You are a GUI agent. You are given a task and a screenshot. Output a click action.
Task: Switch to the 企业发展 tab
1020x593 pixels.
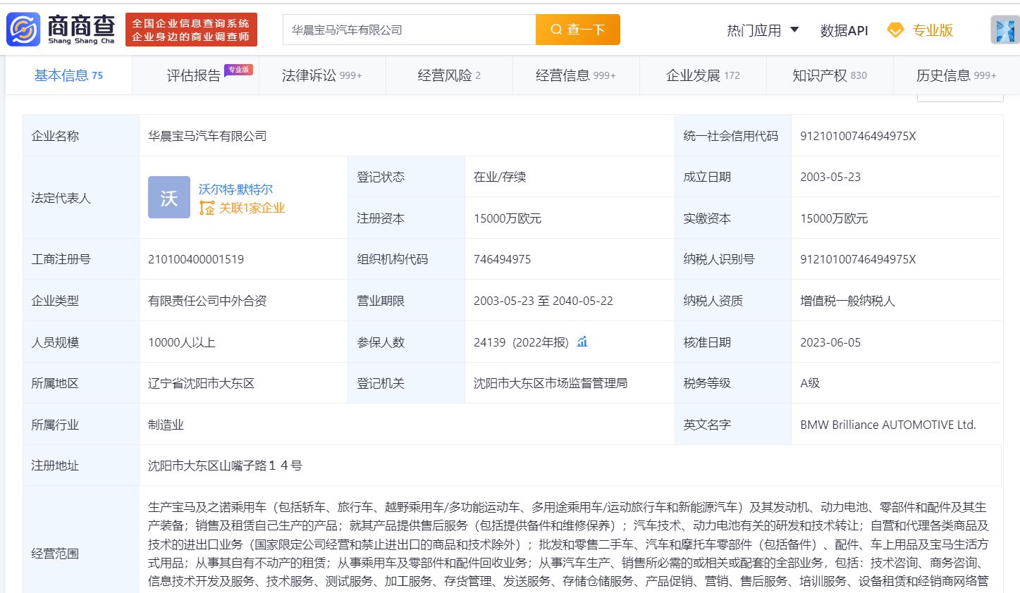click(x=703, y=75)
